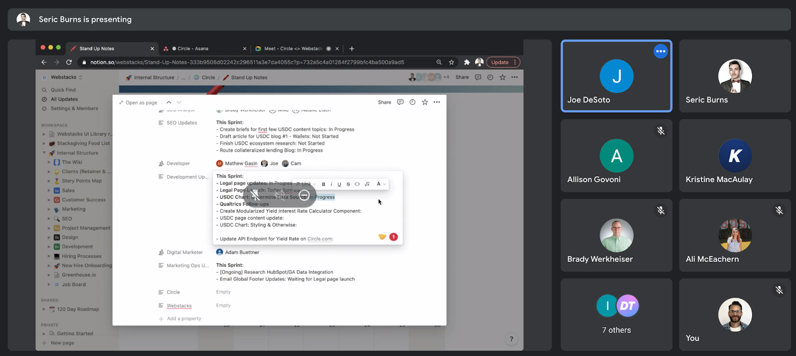This screenshot has height=356, width=796.
Task: Click browser back arrow
Action: pyautogui.click(x=44, y=62)
